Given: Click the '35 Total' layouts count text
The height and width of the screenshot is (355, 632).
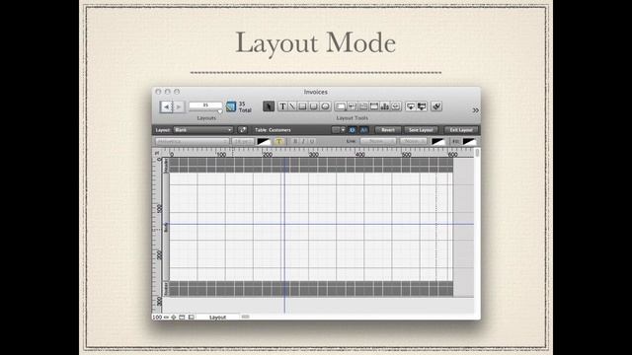Looking at the screenshot, I should pos(245,106).
